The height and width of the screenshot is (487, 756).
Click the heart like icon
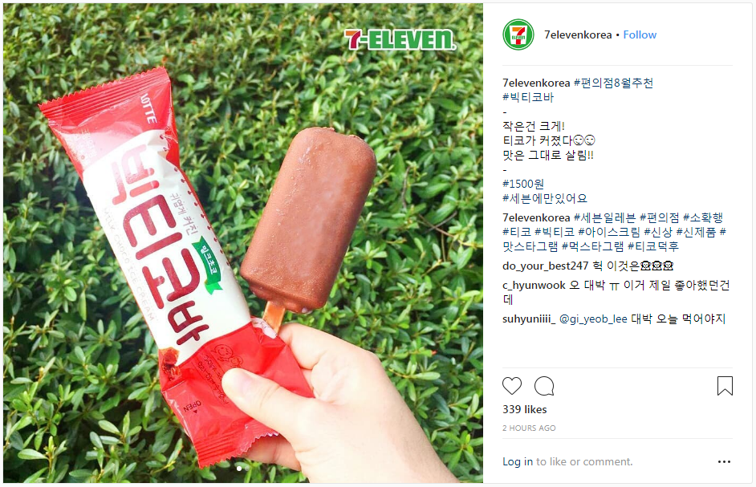[x=511, y=386]
